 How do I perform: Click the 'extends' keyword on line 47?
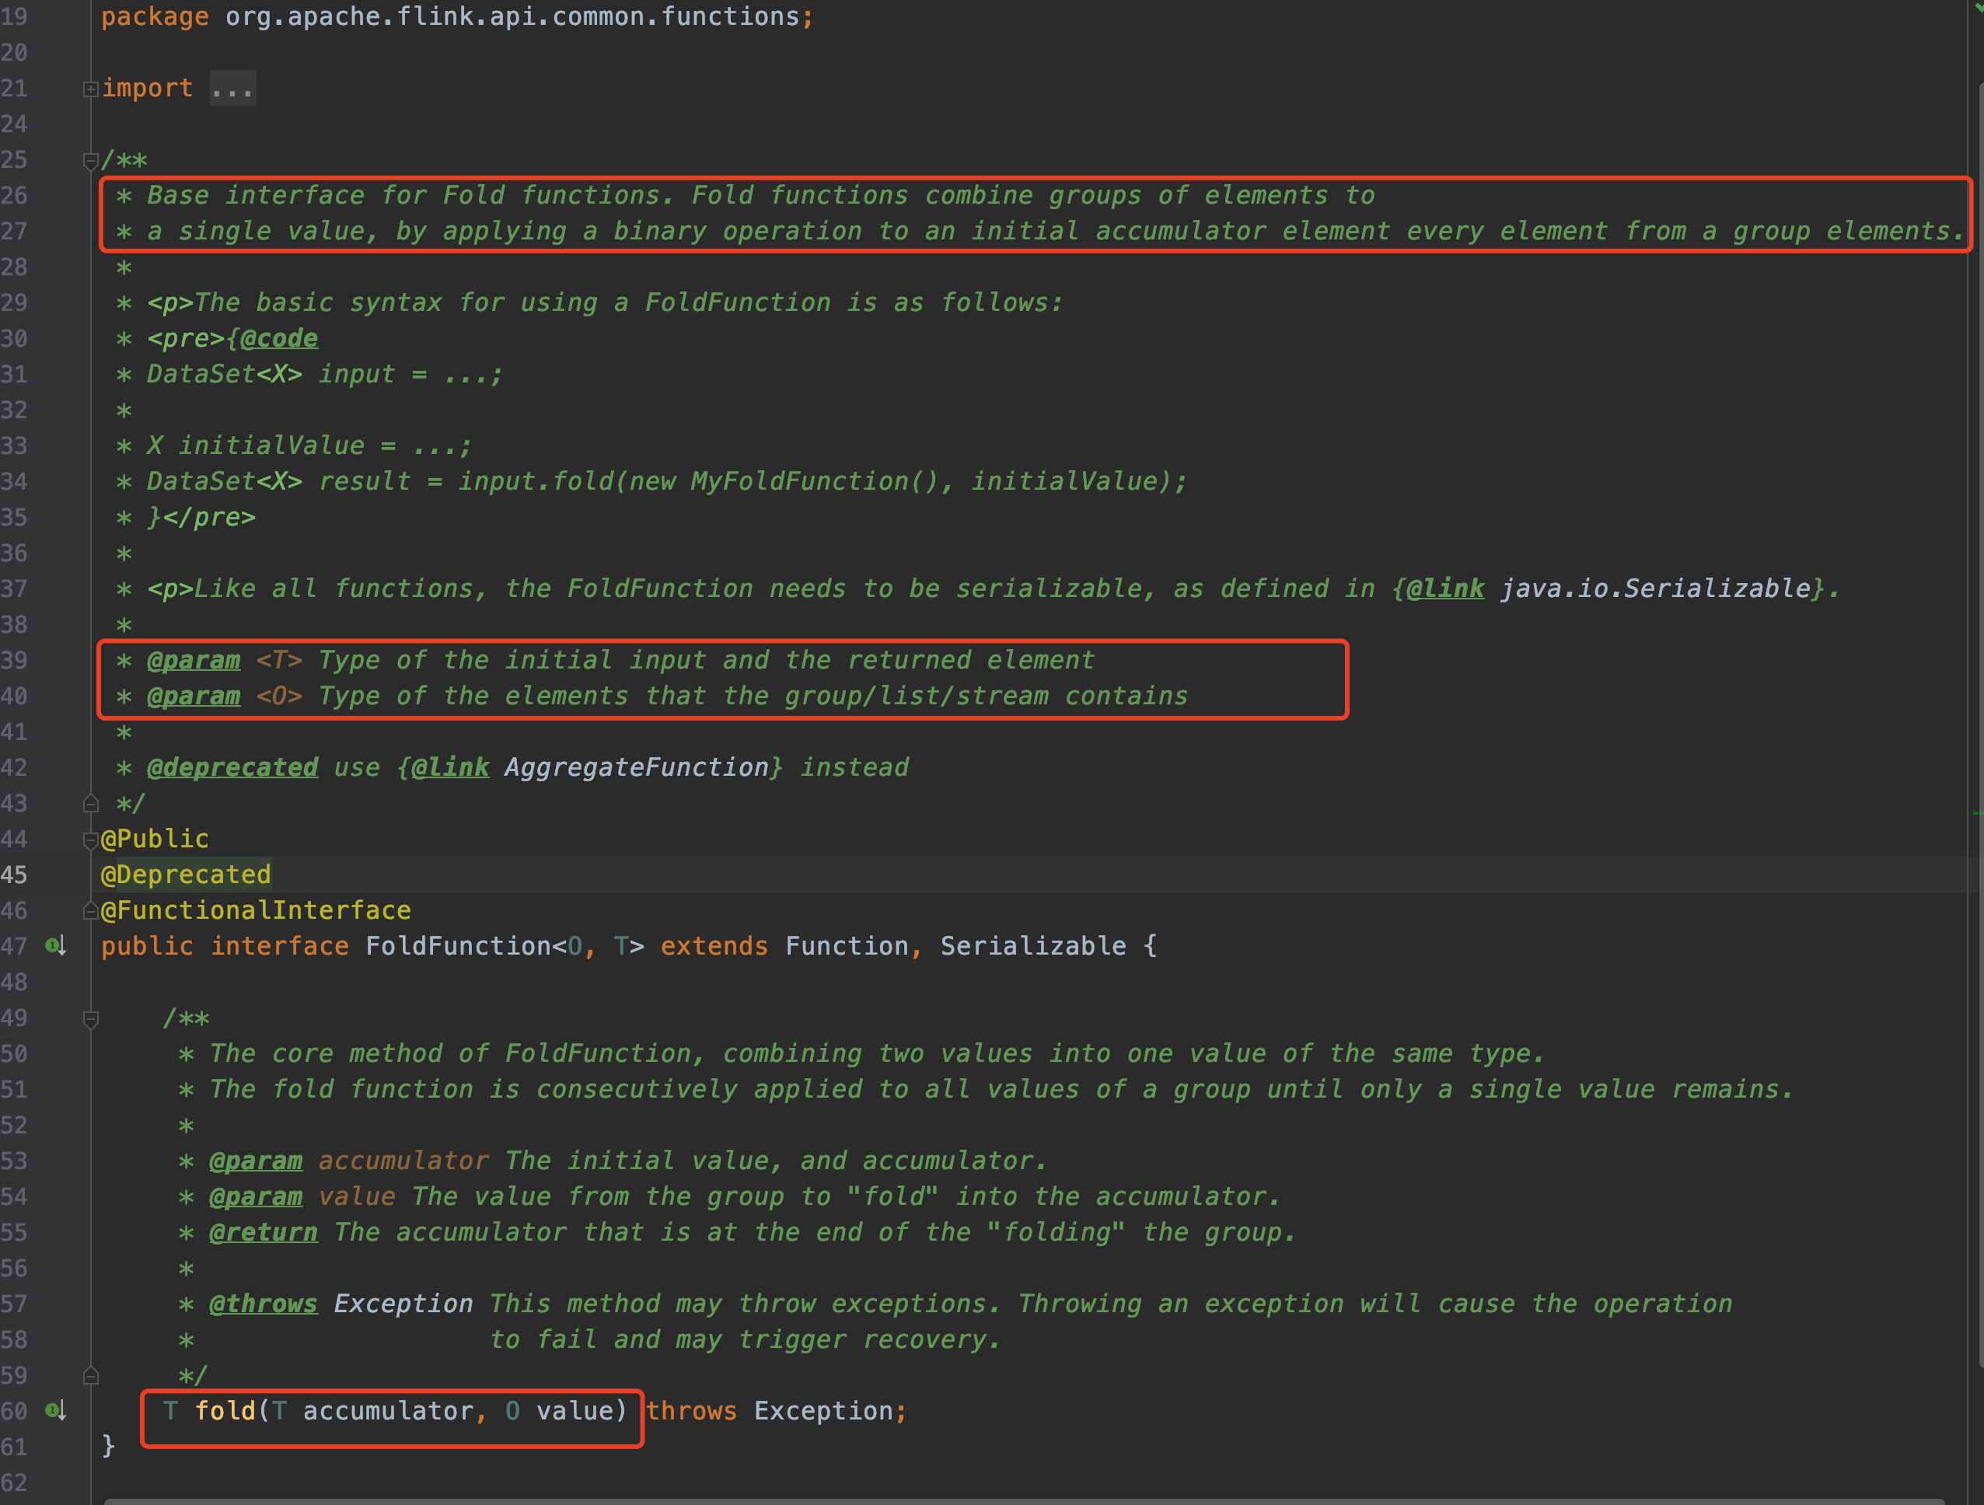[714, 946]
